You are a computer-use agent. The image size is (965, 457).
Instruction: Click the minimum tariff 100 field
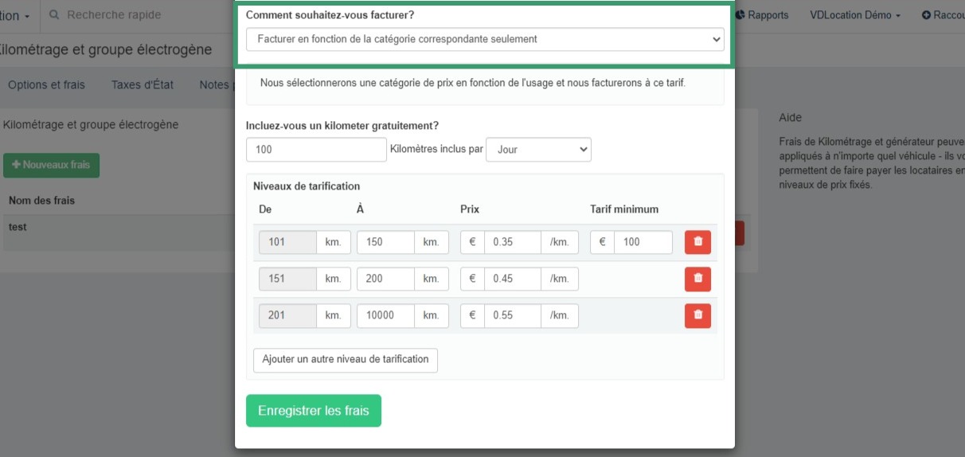(643, 242)
